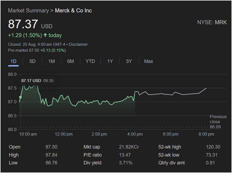Click the 4:00 pm axis label

pyautogui.click(x=135, y=134)
